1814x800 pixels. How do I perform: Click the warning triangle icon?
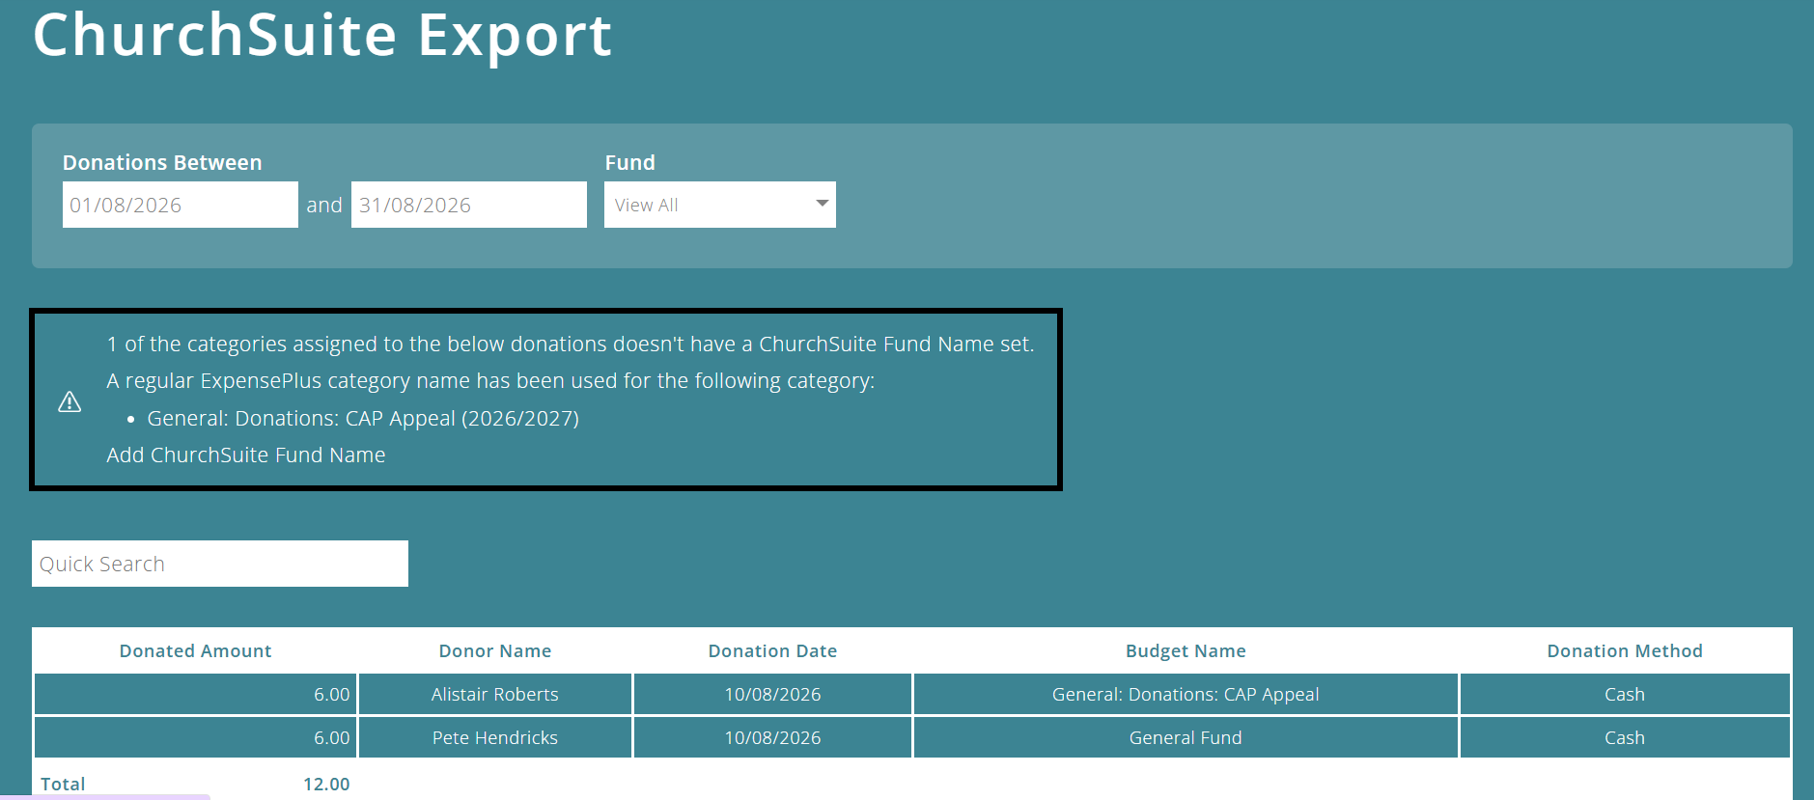tap(70, 401)
